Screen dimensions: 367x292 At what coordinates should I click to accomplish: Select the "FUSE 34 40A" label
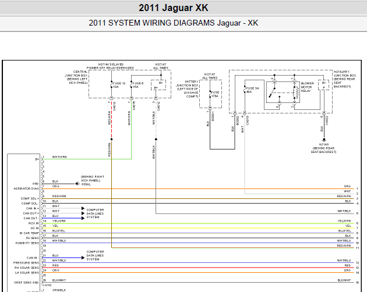252,90
